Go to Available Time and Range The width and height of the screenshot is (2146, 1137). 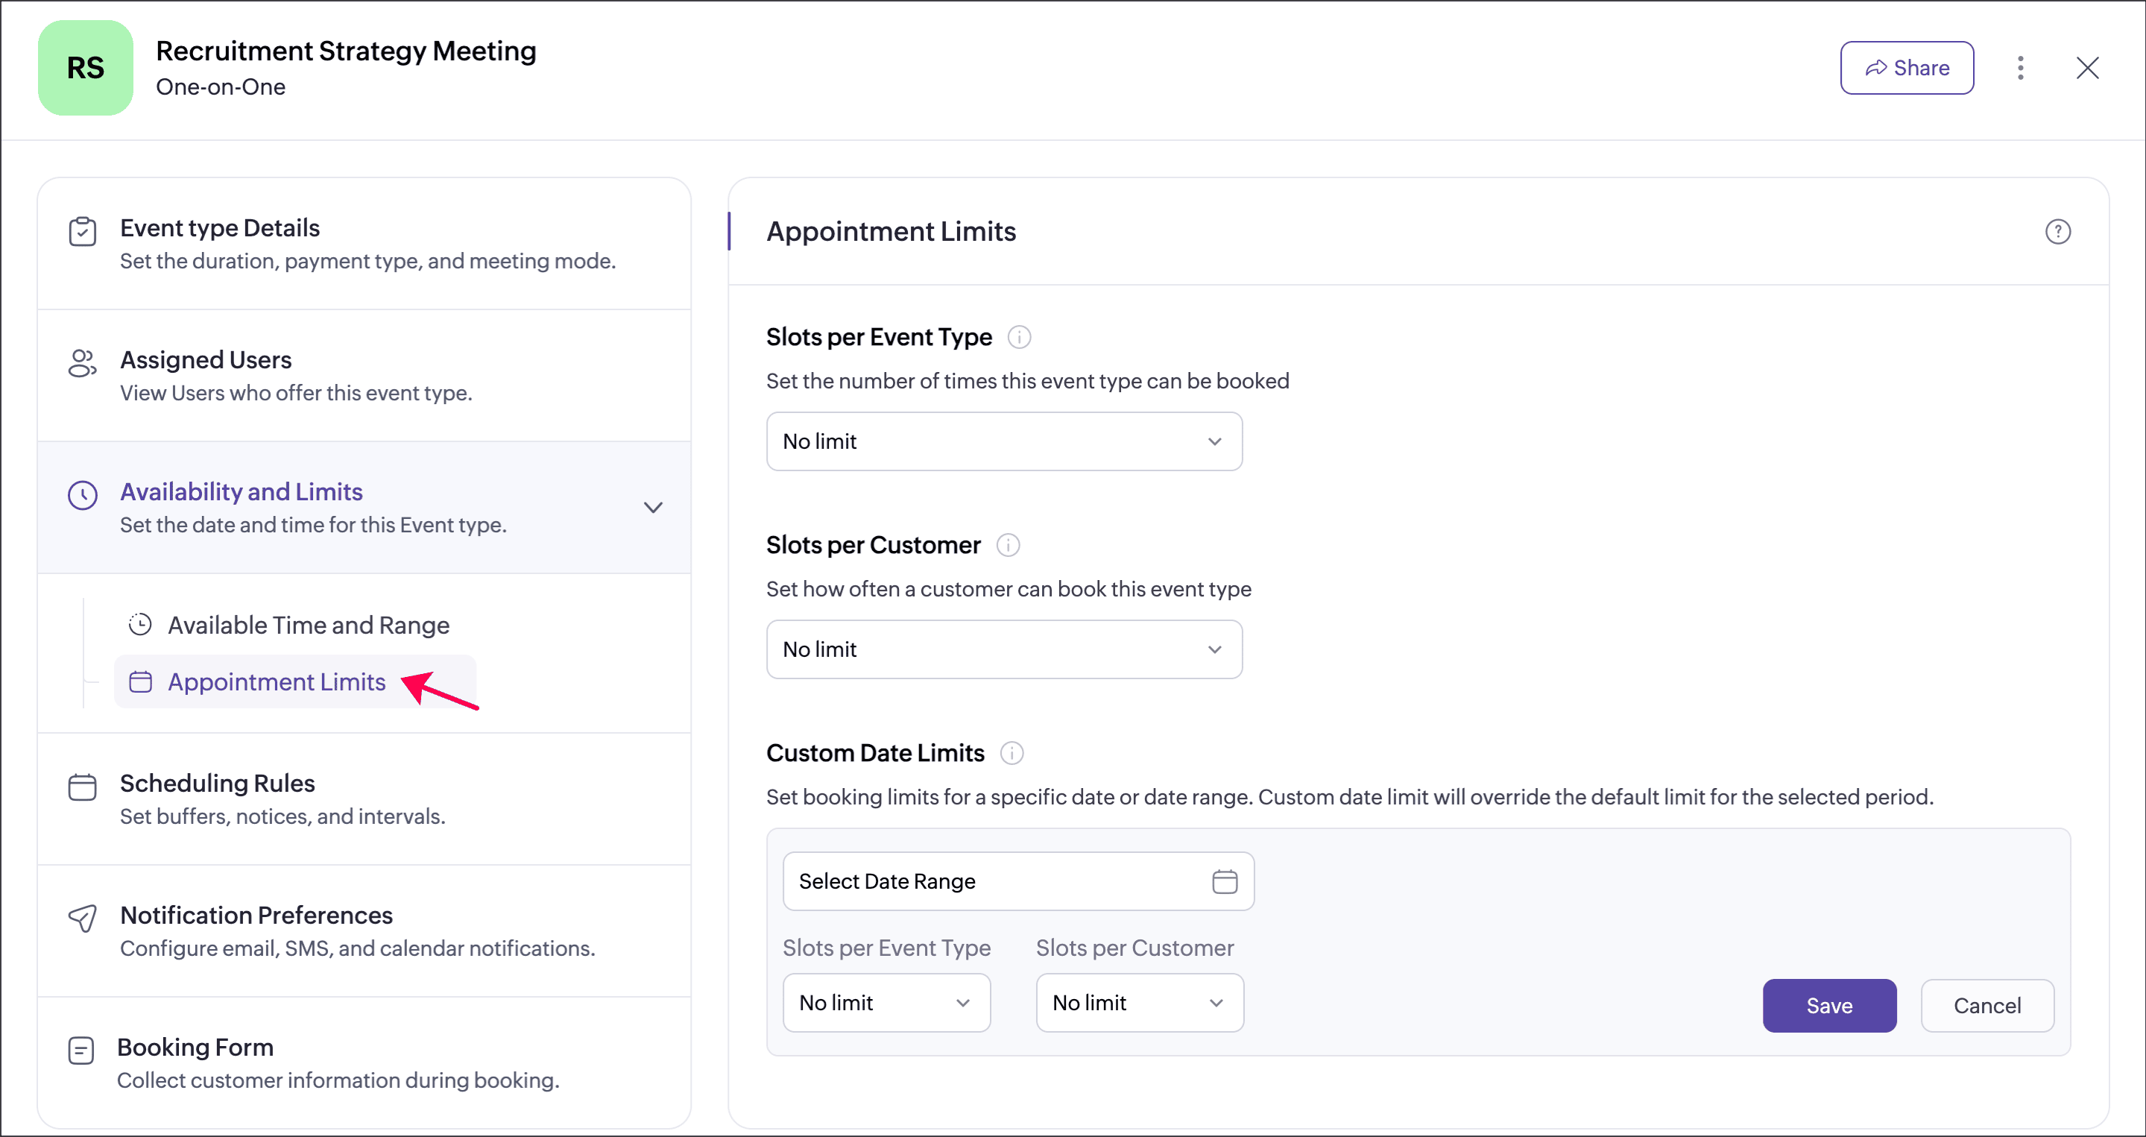click(309, 625)
